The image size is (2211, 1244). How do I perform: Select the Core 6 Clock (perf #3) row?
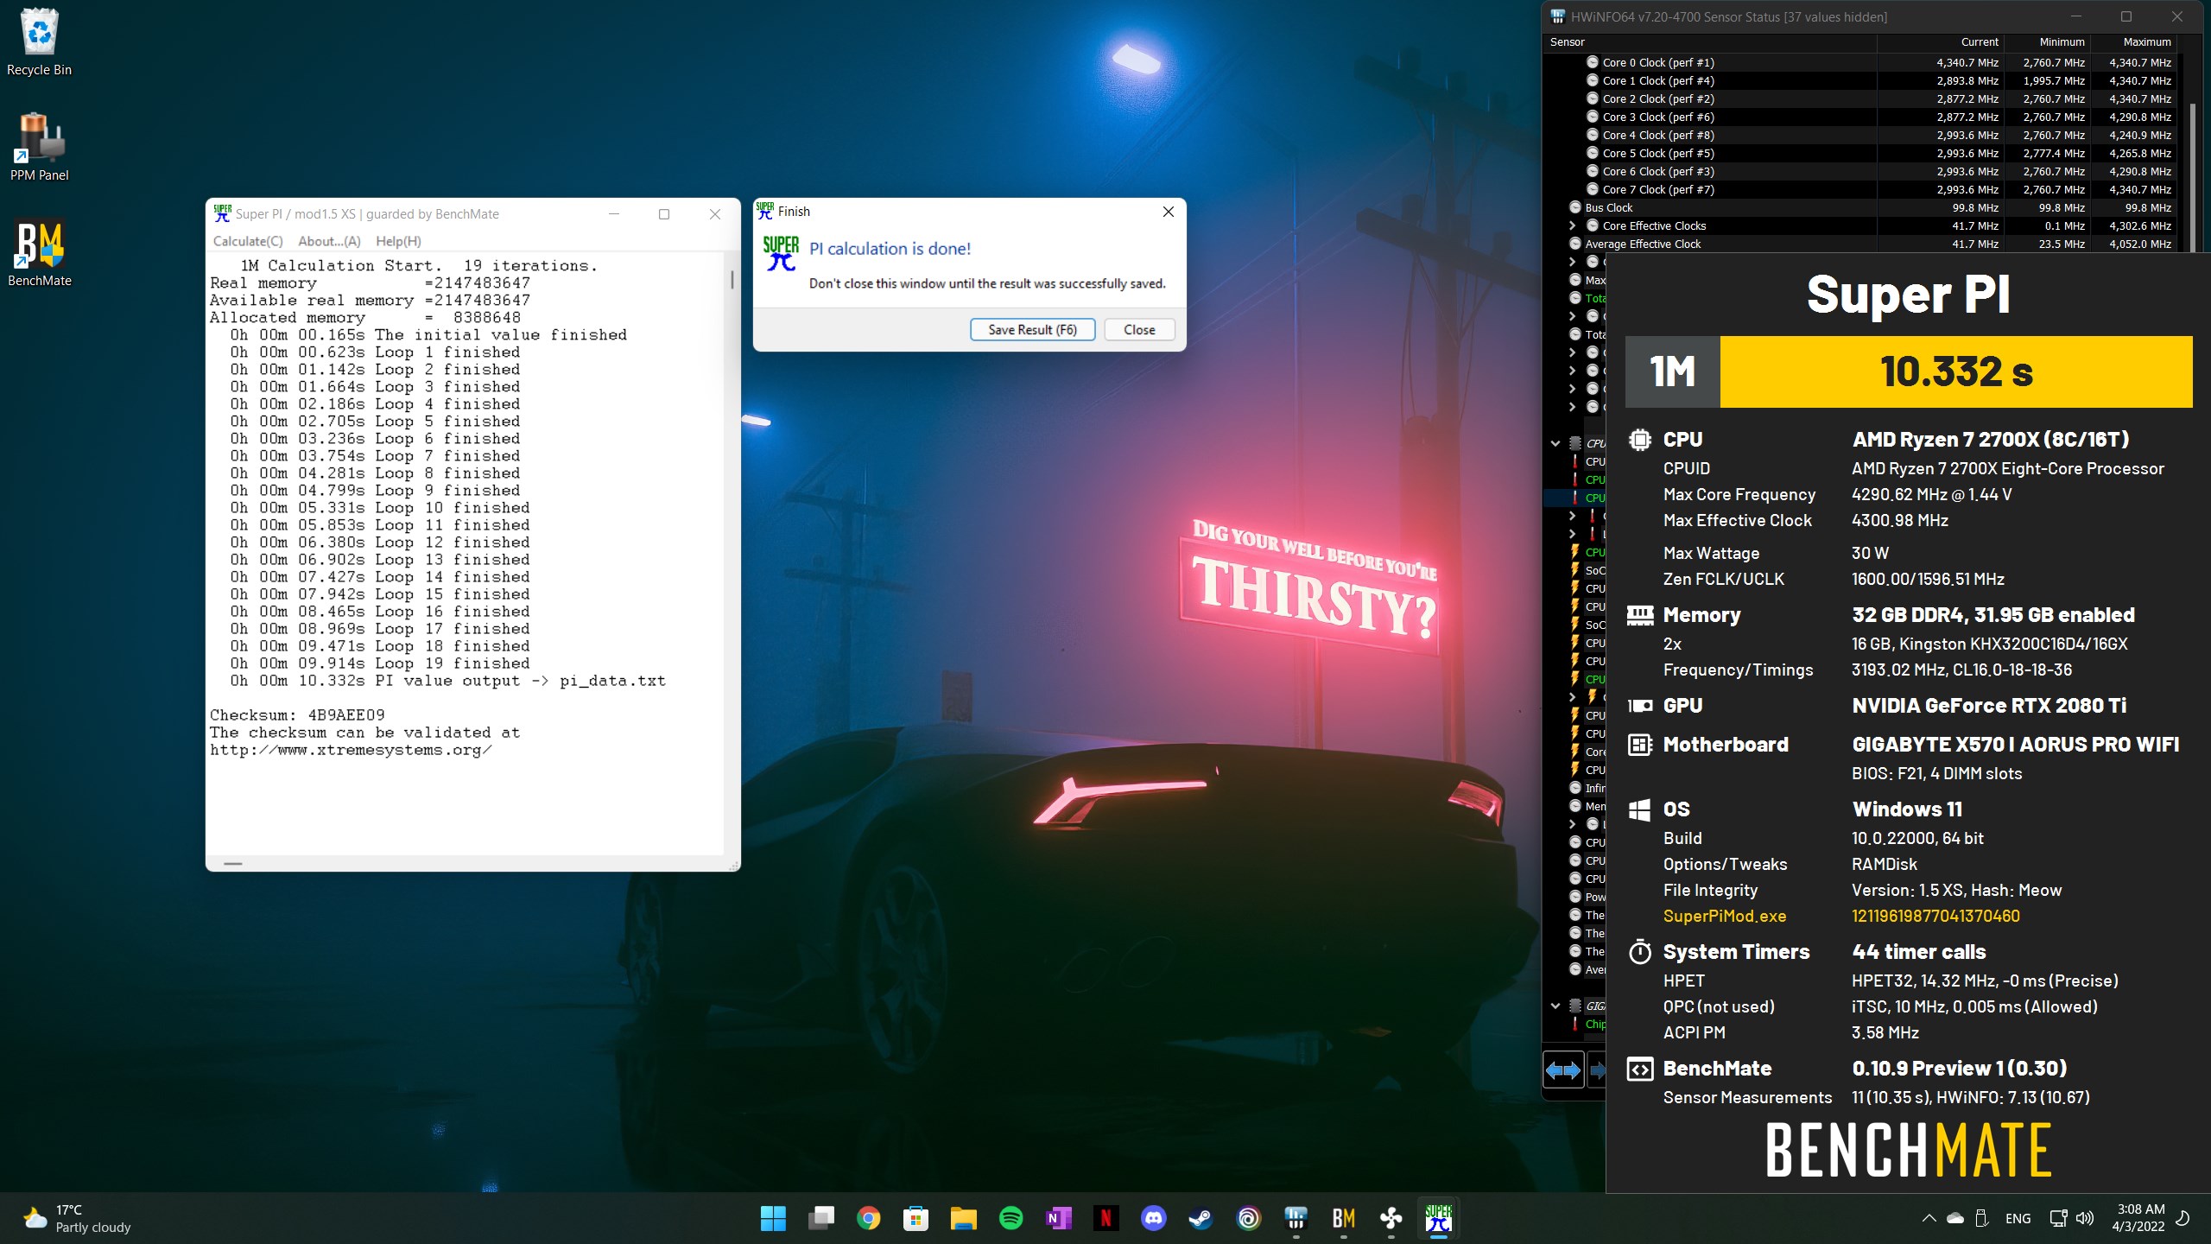pos(1861,171)
